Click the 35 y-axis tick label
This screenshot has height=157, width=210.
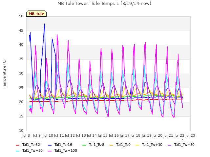[21, 59]
